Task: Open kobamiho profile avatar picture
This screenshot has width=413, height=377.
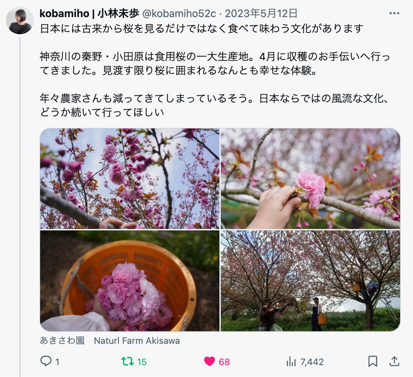Action: [x=20, y=20]
